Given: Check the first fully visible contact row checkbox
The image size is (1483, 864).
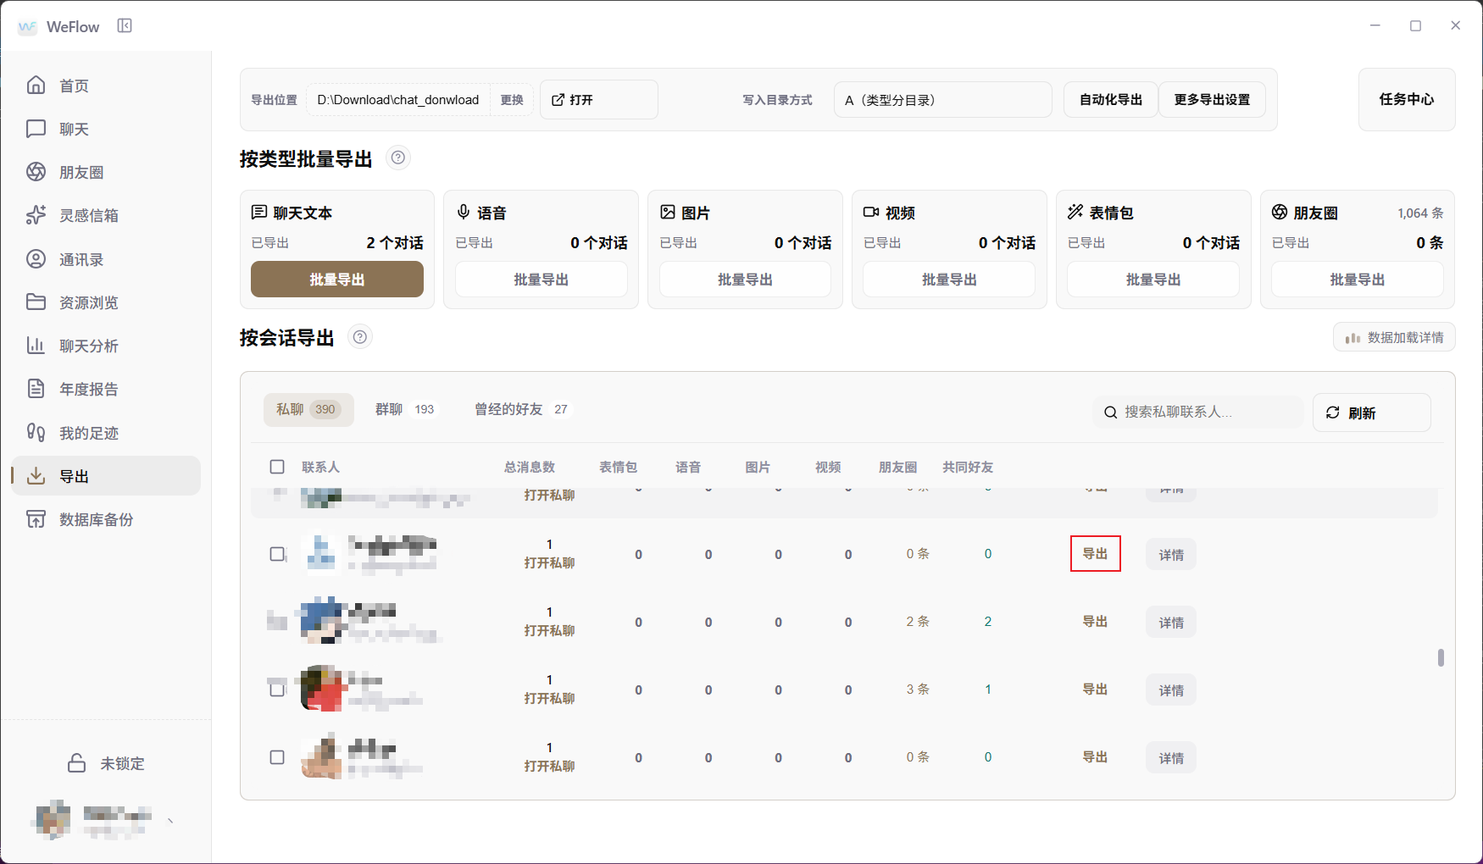Looking at the screenshot, I should [x=277, y=554].
